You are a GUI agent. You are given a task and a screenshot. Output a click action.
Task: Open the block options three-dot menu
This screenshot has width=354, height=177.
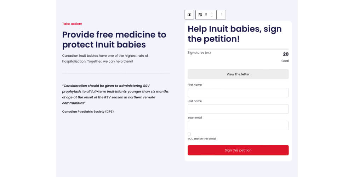coord(221,15)
